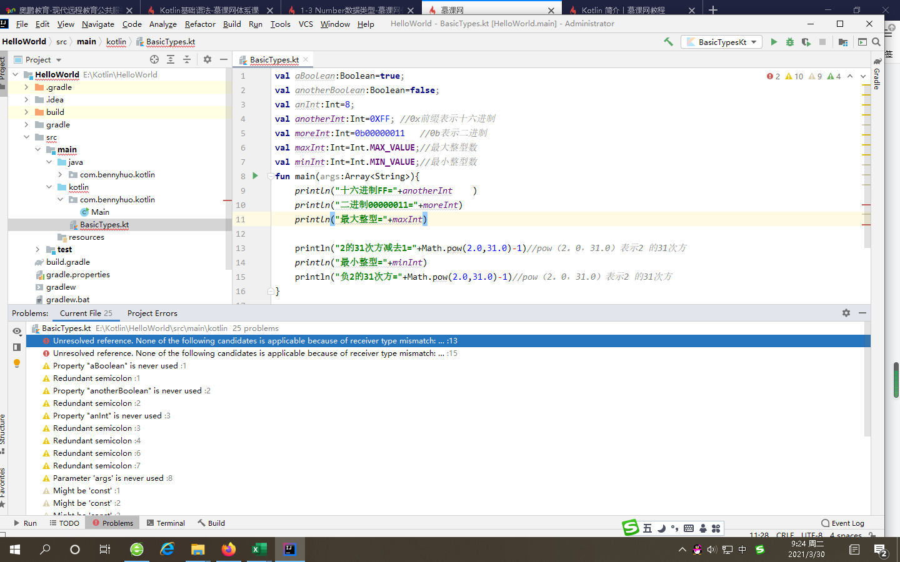900x562 pixels.
Task: Select the Main class in the project tree
Action: pos(100,212)
